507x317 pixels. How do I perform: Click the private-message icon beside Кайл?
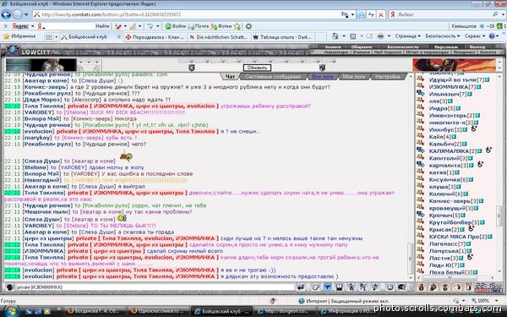pos(420,136)
